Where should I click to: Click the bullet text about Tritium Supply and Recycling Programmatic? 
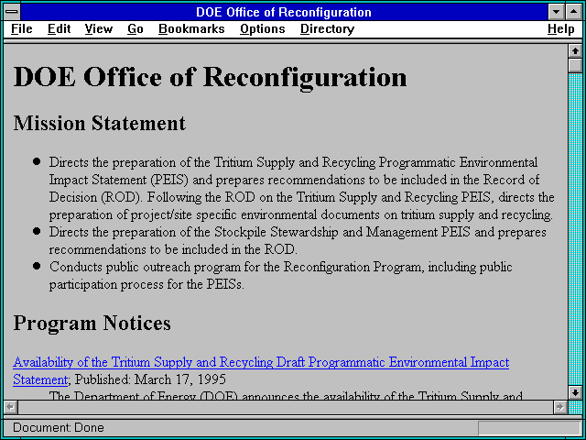(301, 189)
